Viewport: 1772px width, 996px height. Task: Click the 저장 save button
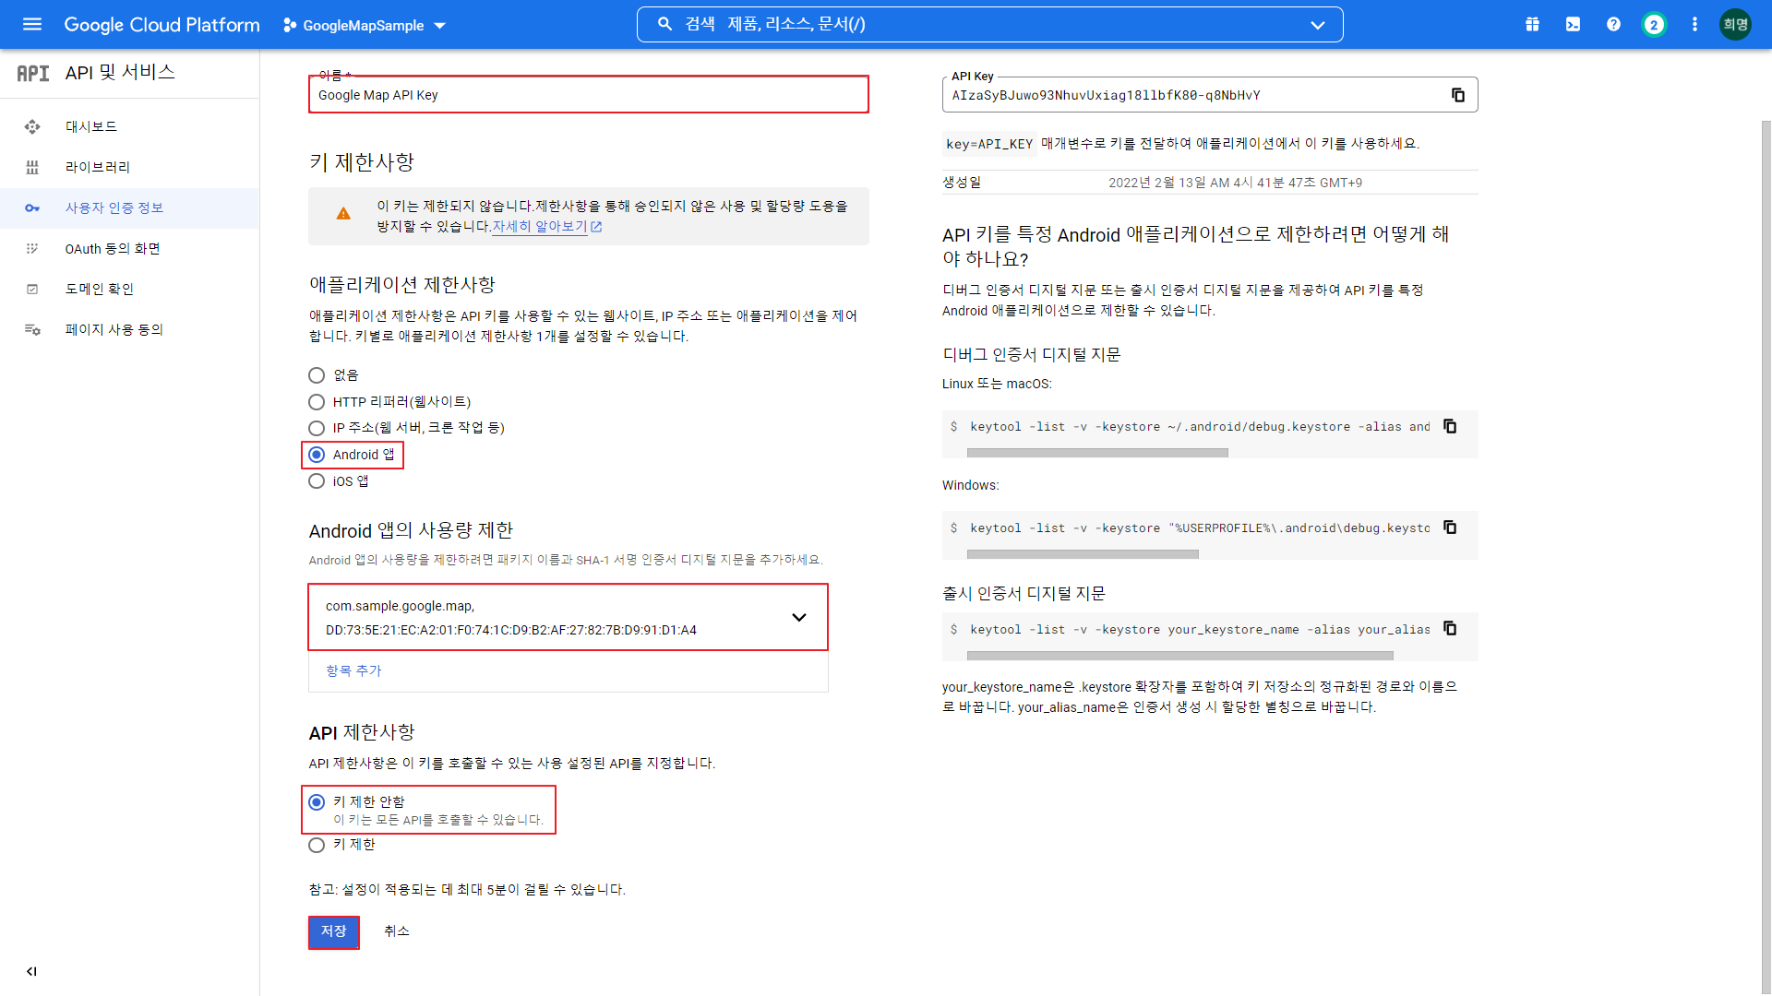pyautogui.click(x=333, y=931)
